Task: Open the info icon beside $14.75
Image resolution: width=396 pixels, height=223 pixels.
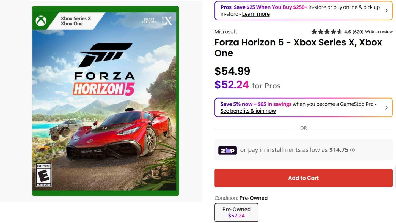Action: point(353,150)
